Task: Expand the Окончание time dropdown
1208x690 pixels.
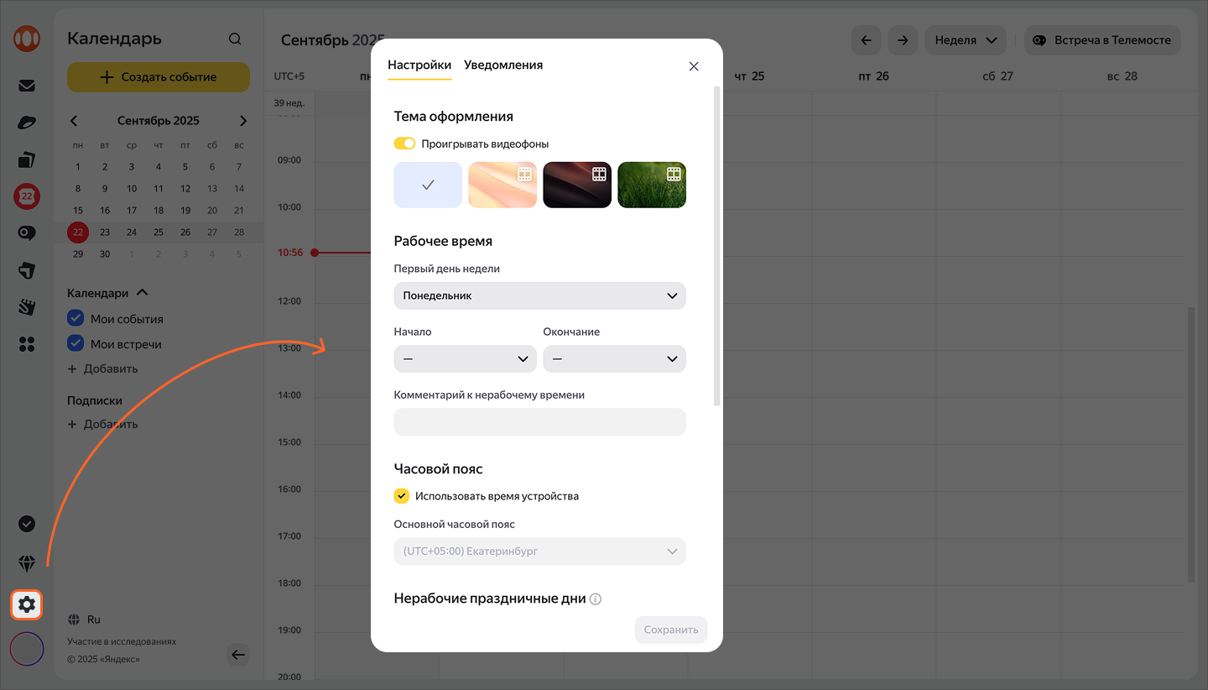Action: point(614,359)
